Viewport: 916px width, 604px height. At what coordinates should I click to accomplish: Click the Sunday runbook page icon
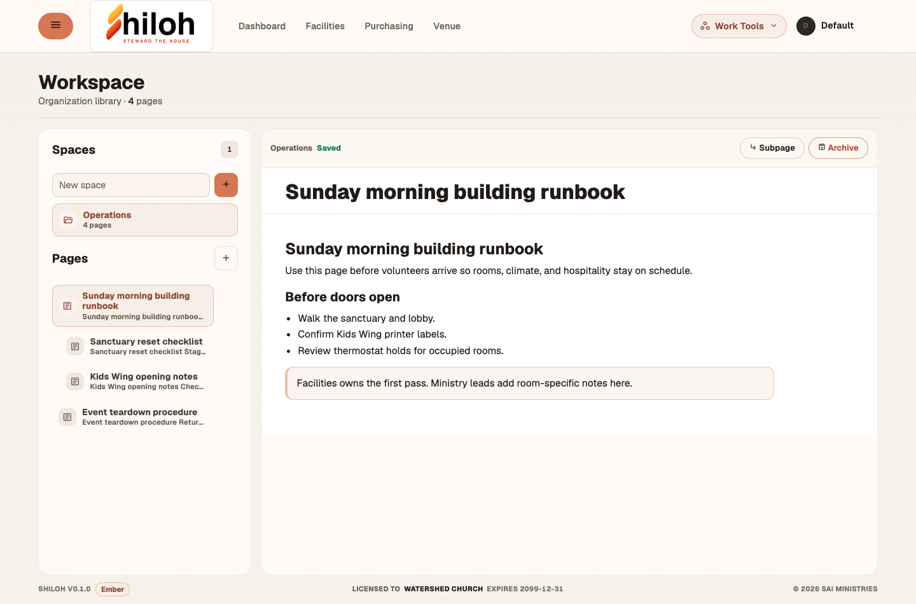click(x=67, y=306)
